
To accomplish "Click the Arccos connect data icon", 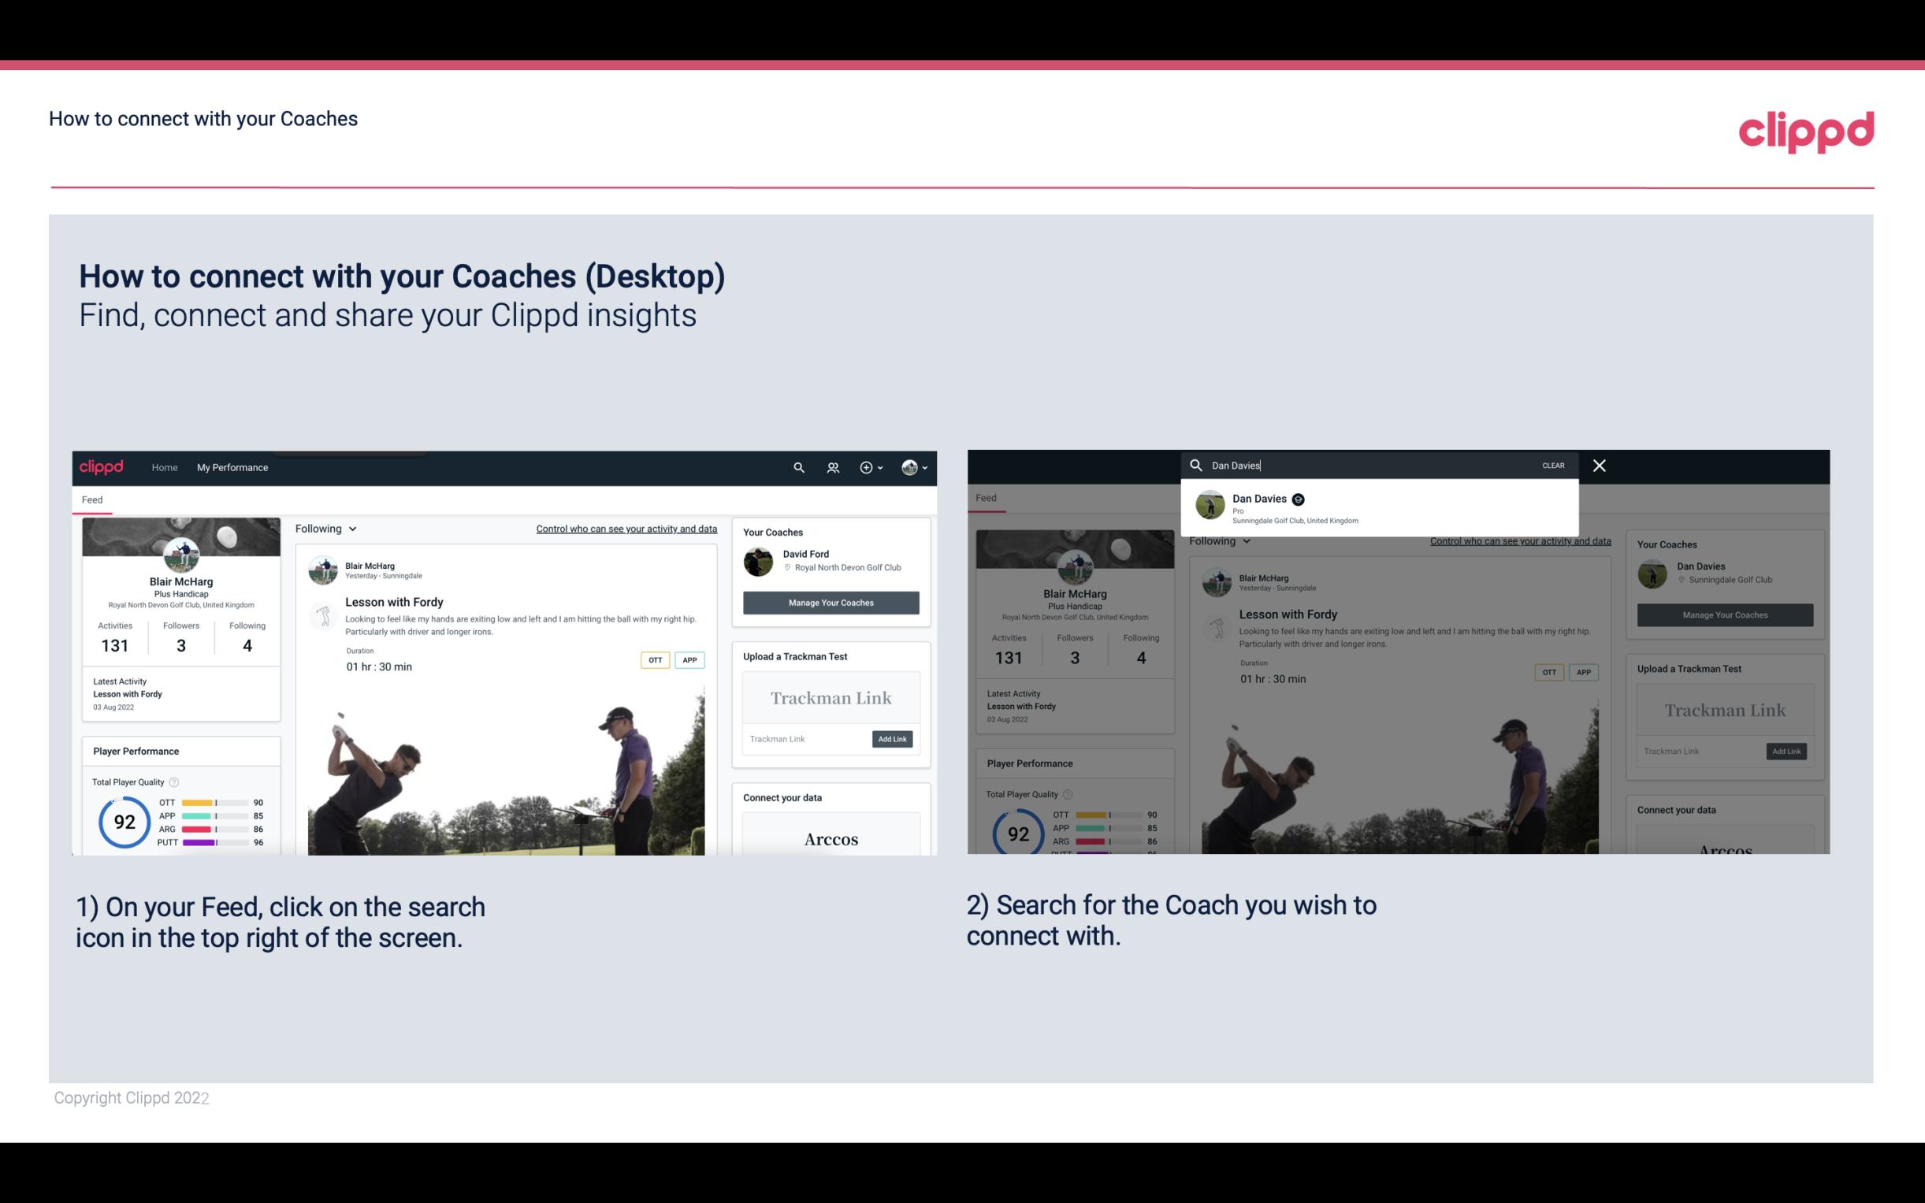I will [x=831, y=837].
